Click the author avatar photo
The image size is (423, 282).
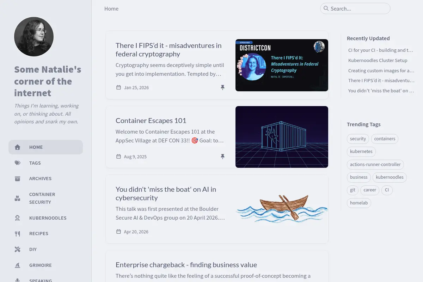pyautogui.click(x=34, y=37)
